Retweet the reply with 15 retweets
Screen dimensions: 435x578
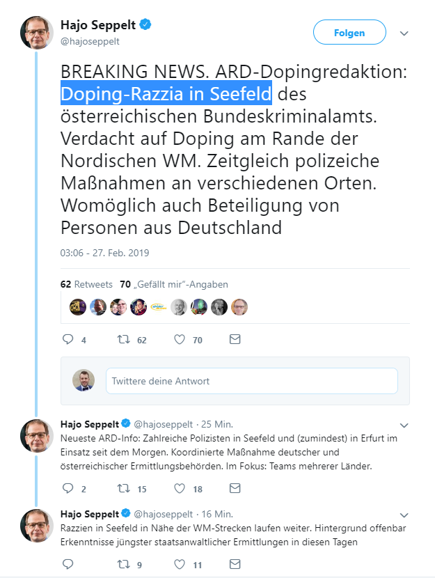[x=123, y=488]
